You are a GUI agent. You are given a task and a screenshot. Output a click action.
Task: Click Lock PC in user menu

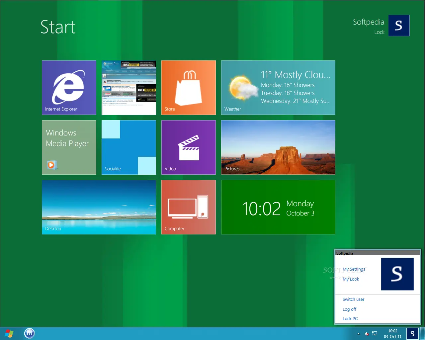[x=350, y=318]
